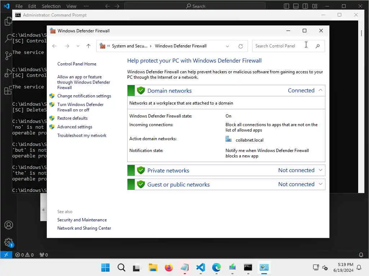Click VS Code forward navigation arrow
This screenshot has width=369, height=276.
[x=117, y=6]
